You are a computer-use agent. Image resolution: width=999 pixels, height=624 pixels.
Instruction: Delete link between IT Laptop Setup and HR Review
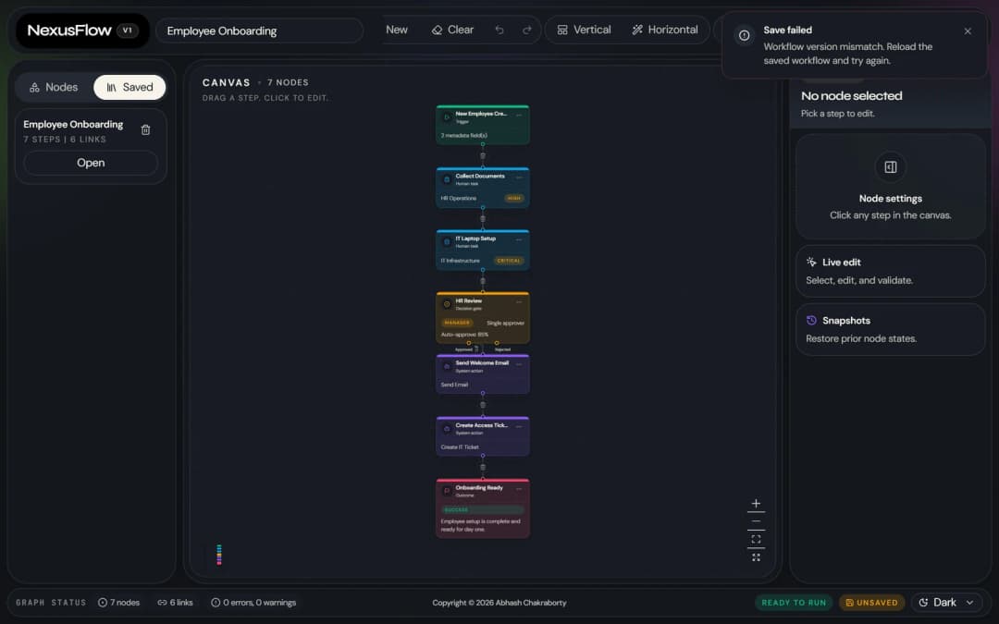click(482, 281)
